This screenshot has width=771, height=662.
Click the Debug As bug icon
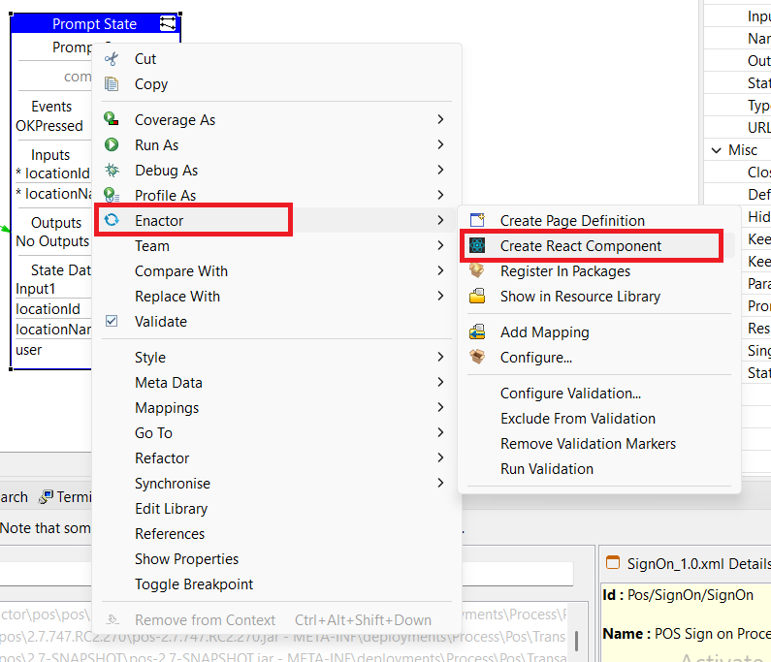point(112,170)
